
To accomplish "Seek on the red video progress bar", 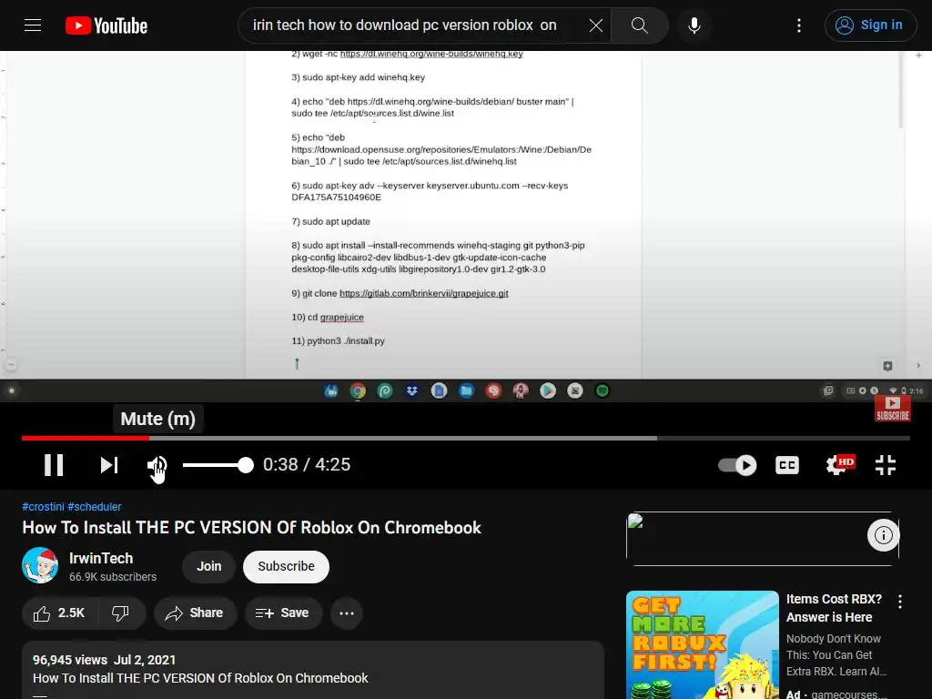I will [86, 438].
